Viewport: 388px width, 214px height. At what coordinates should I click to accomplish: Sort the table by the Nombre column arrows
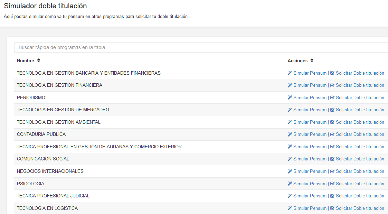click(x=39, y=61)
